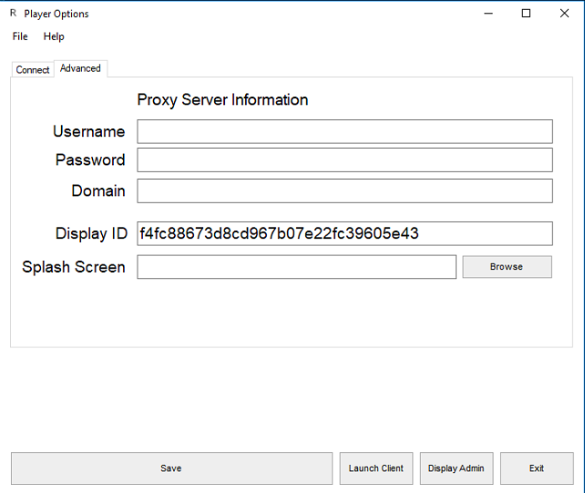Focus the Username input field
This screenshot has width=585, height=493.
point(344,131)
